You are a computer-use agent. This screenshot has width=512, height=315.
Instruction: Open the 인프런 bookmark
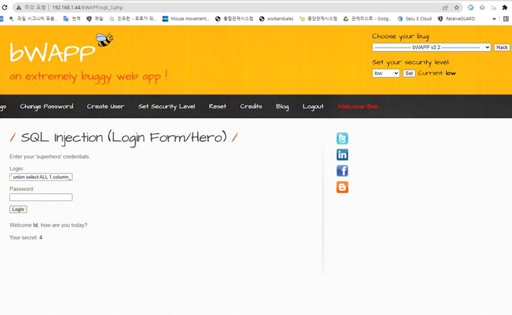[x=133, y=19]
